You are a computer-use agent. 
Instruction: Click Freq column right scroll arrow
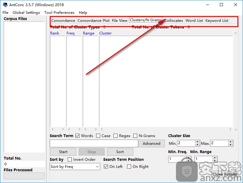(79, 129)
